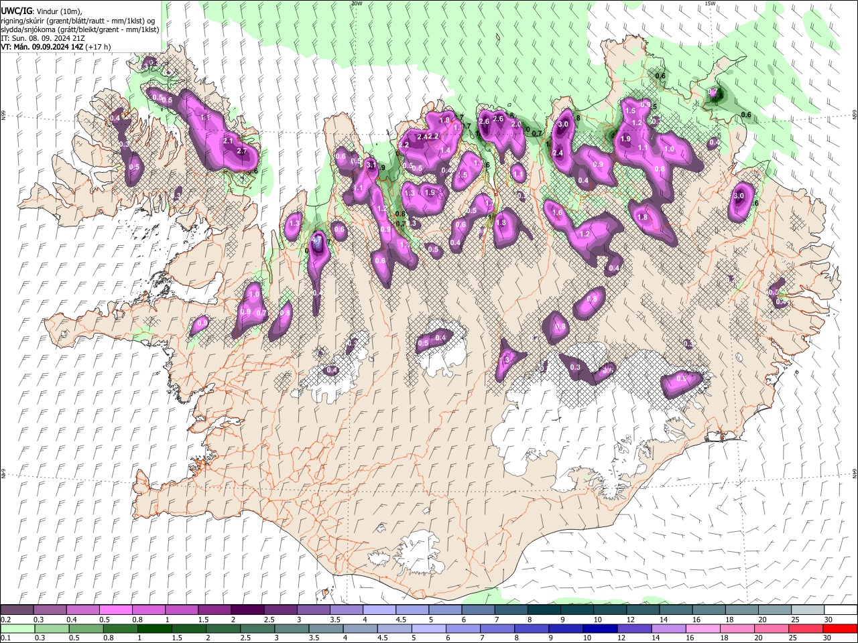Click the 2.7 snowfall value in the Westfjords
The image size is (858, 643).
click(242, 151)
